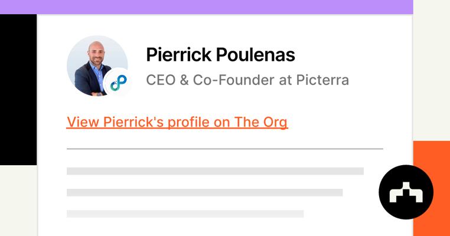Click the beige area below the black block
450x236 pixels.
(x=18, y=201)
